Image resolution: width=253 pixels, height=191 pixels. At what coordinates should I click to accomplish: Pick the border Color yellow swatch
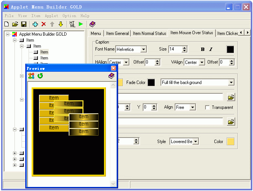(230, 142)
